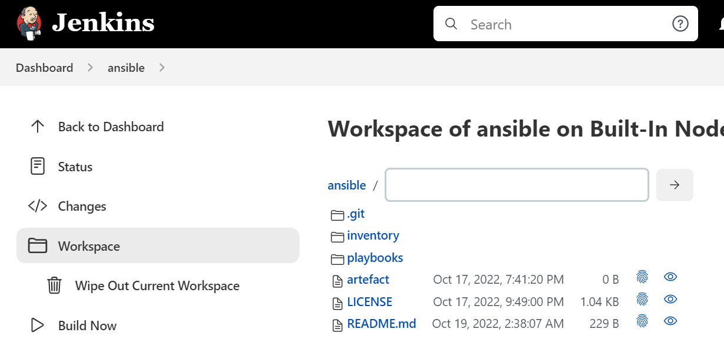Open the .git folder
This screenshot has height=352, width=724.
[x=356, y=214]
